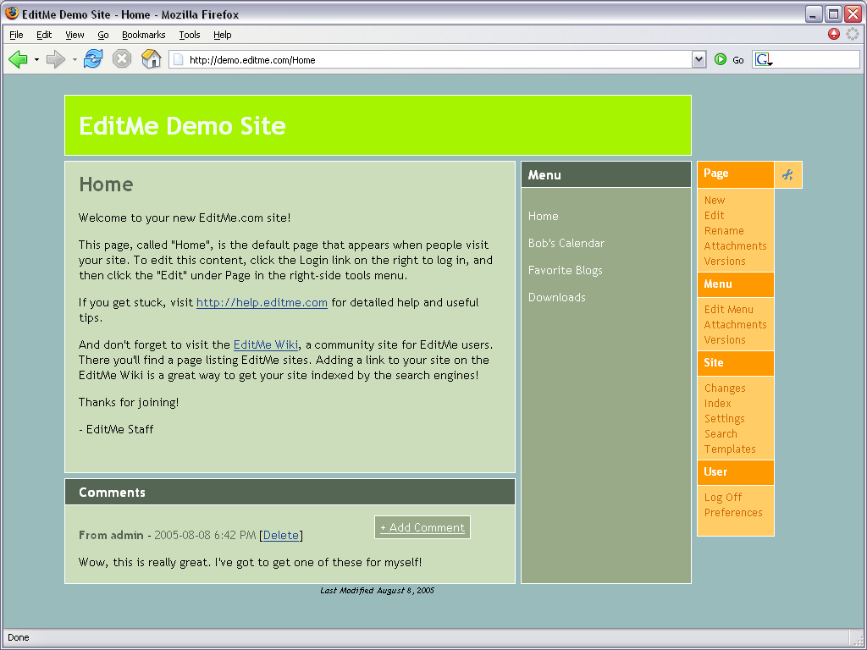Open the Tools menu
Image resolution: width=867 pixels, height=650 pixels.
pos(190,35)
